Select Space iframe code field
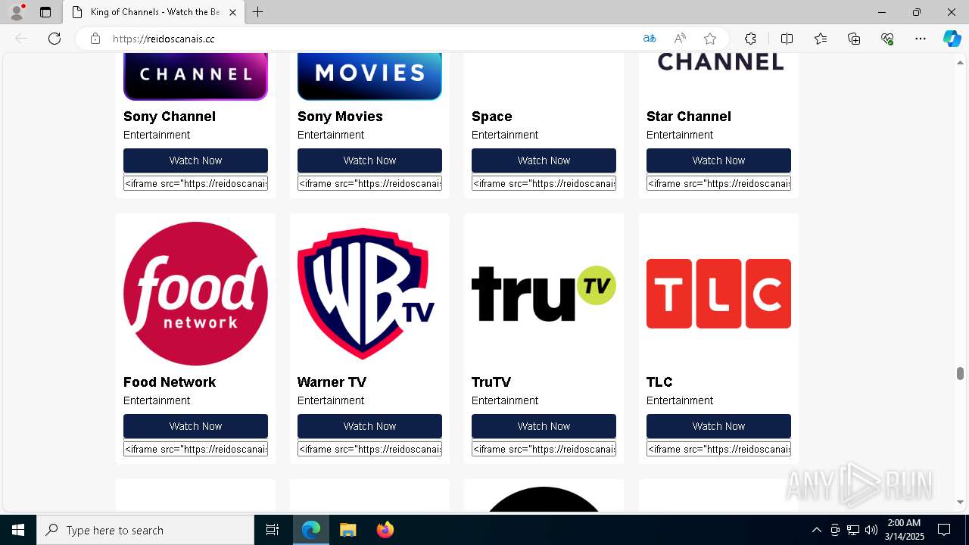 pos(544,183)
